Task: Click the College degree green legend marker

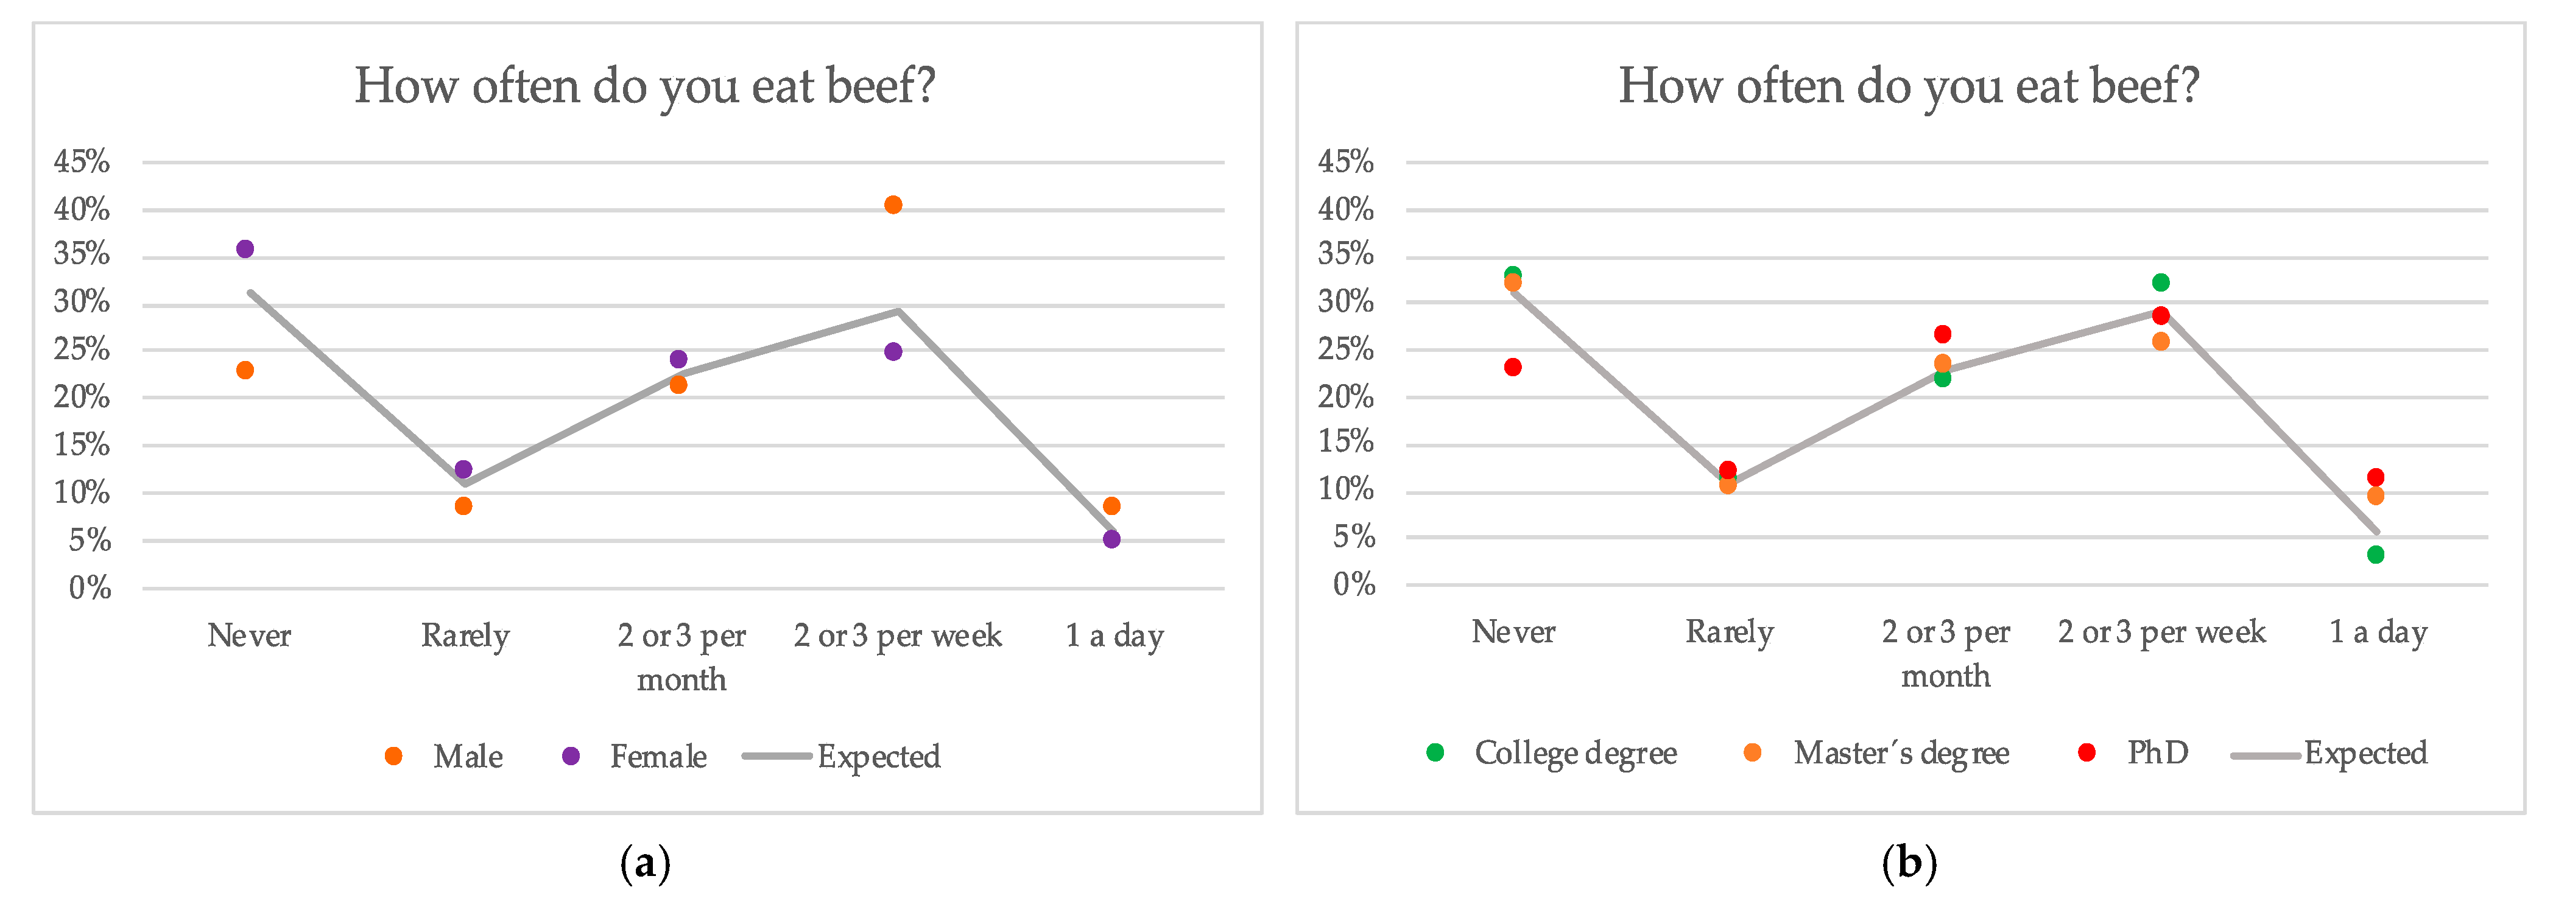Action: [1435, 752]
